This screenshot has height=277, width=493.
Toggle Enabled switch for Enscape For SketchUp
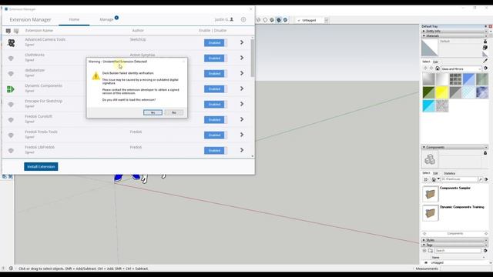tap(216, 105)
